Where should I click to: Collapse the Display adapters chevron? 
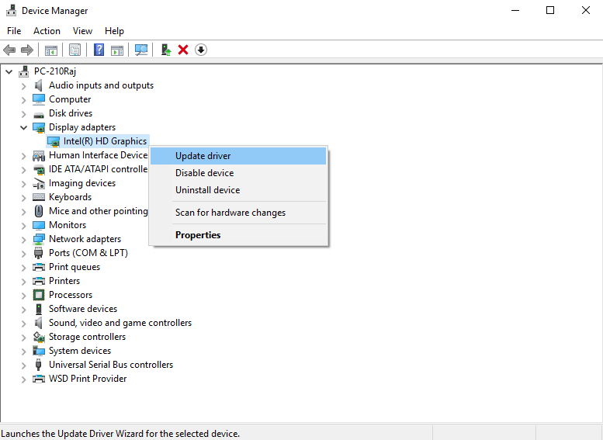(24, 127)
